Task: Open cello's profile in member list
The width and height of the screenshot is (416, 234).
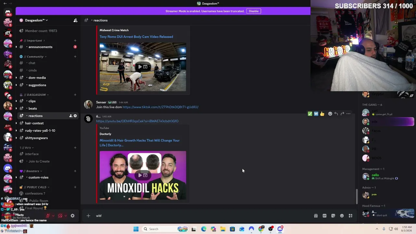Action: pos(387,176)
